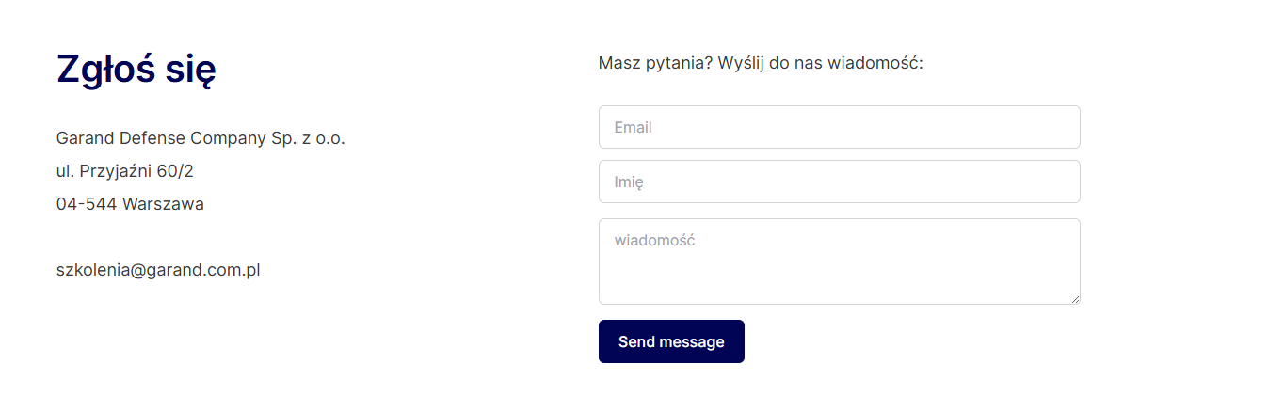Click the Wyślij do nas wiadomość text
Viewport: 1268px width, 411px height.
pyautogui.click(x=820, y=64)
